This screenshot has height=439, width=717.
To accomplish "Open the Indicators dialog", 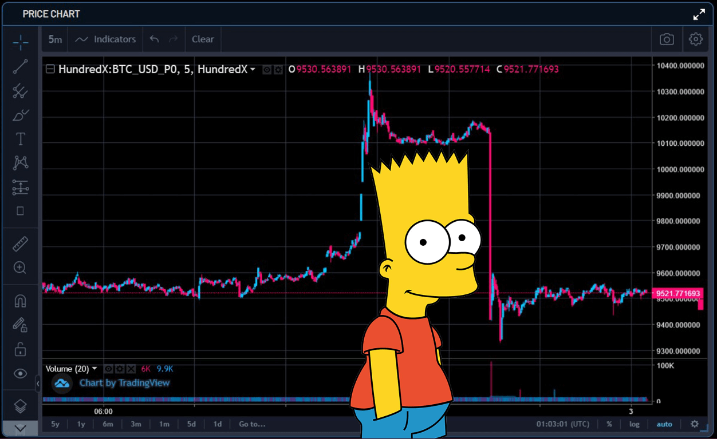I will [106, 39].
